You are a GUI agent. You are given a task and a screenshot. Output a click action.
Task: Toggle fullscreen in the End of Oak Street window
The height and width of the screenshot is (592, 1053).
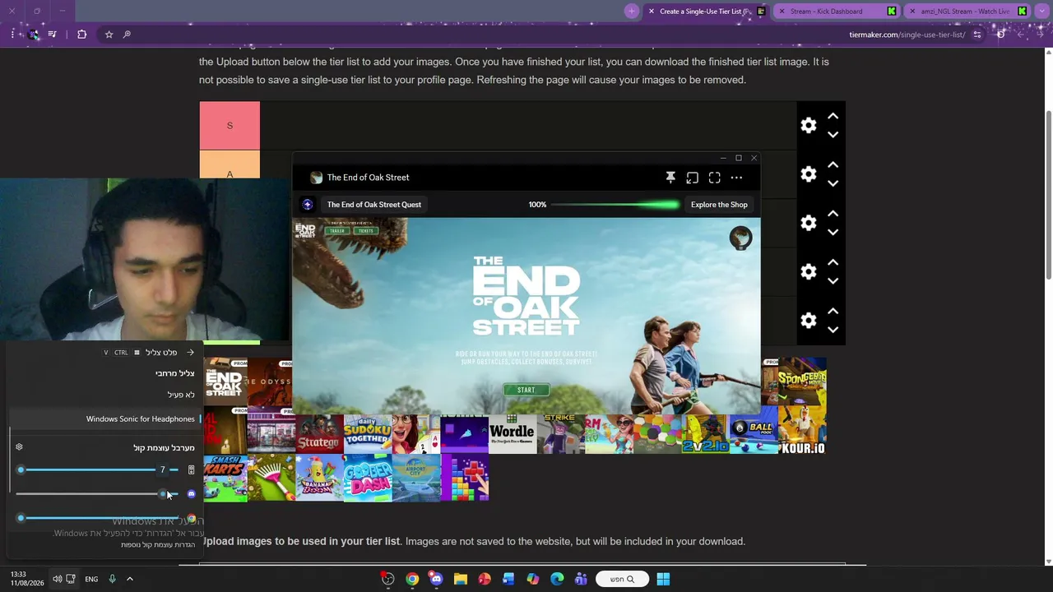click(714, 178)
